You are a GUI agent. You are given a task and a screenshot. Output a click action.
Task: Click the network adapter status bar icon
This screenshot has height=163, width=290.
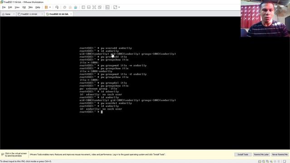[267, 161]
